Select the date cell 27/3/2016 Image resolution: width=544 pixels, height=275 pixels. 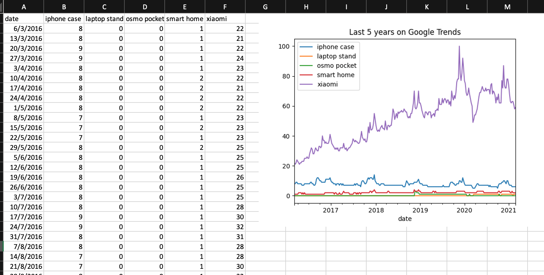24,58
